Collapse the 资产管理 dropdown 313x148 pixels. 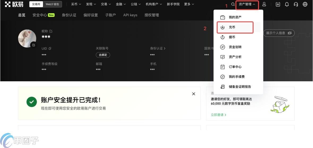point(247,5)
